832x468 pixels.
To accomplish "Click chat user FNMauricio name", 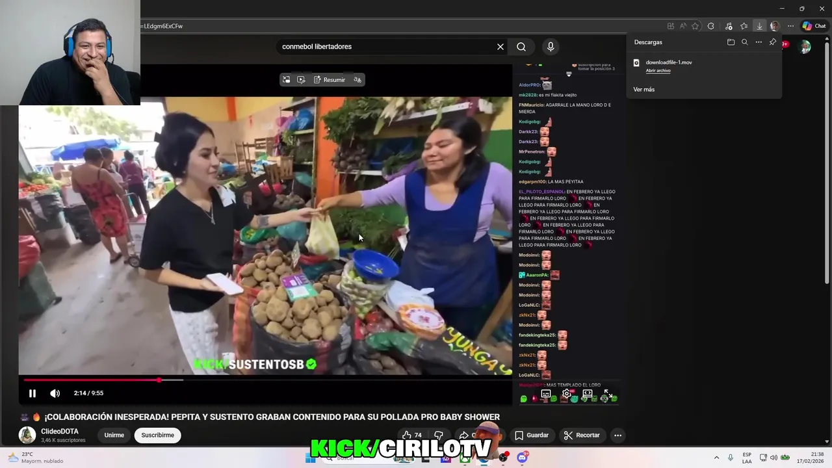I will click(x=530, y=105).
